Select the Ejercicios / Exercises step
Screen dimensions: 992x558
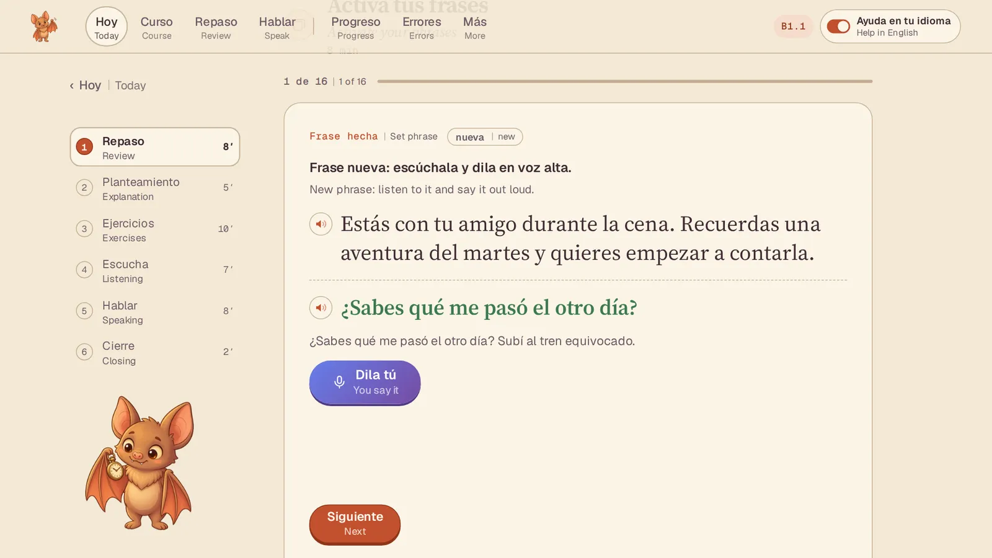[155, 229]
